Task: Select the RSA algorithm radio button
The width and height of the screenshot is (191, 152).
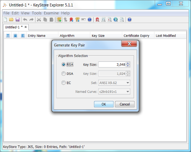Action: [63, 64]
